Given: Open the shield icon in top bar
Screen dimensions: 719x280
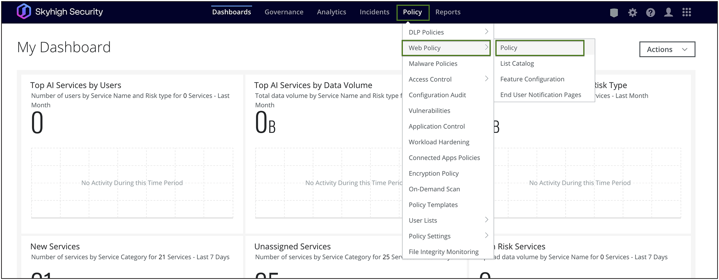Looking at the screenshot, I should point(614,13).
